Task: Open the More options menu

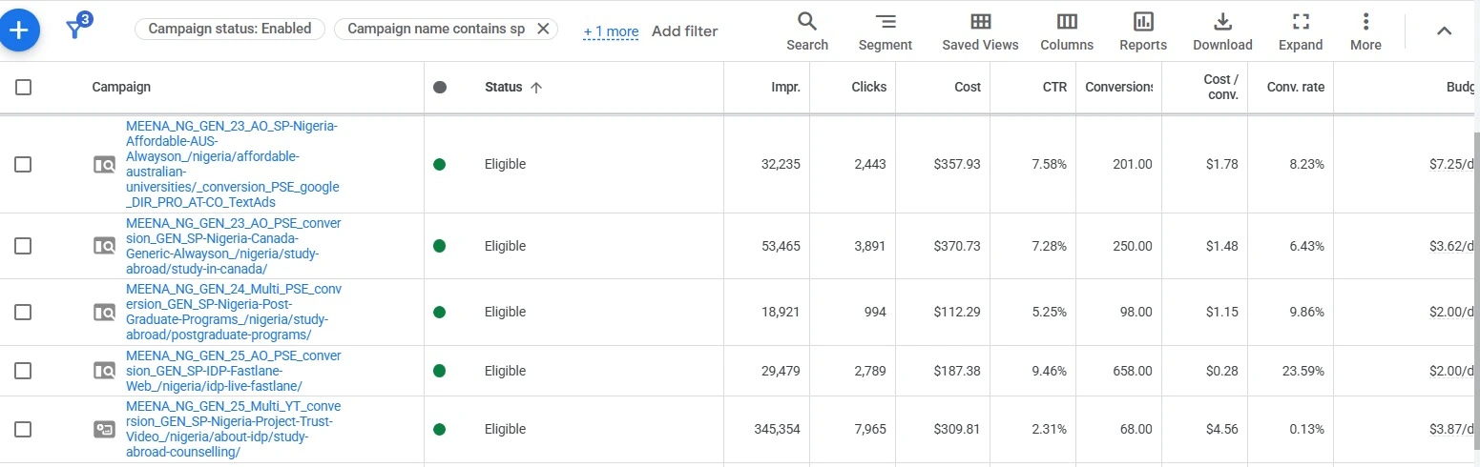Action: (x=1365, y=31)
